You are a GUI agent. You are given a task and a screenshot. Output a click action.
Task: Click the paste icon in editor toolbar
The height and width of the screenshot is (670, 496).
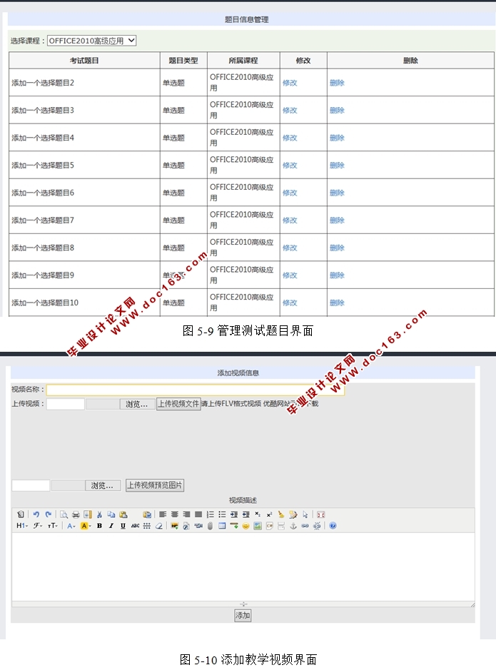click(123, 514)
